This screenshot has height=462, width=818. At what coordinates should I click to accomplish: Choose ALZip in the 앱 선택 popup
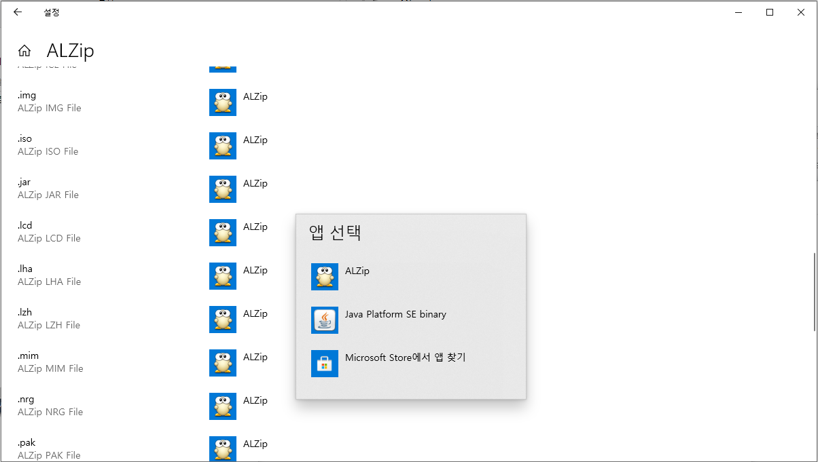[x=411, y=277]
